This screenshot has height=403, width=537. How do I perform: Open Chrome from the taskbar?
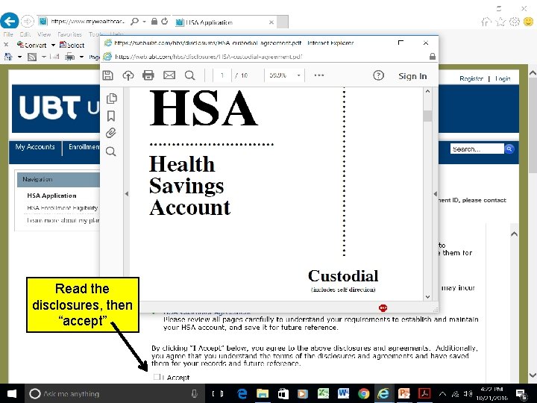pyautogui.click(x=363, y=394)
